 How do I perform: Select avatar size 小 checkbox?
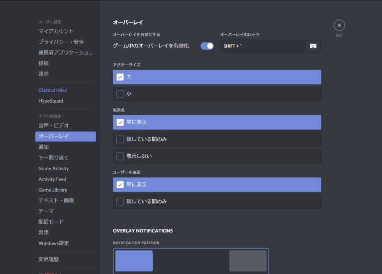point(120,94)
